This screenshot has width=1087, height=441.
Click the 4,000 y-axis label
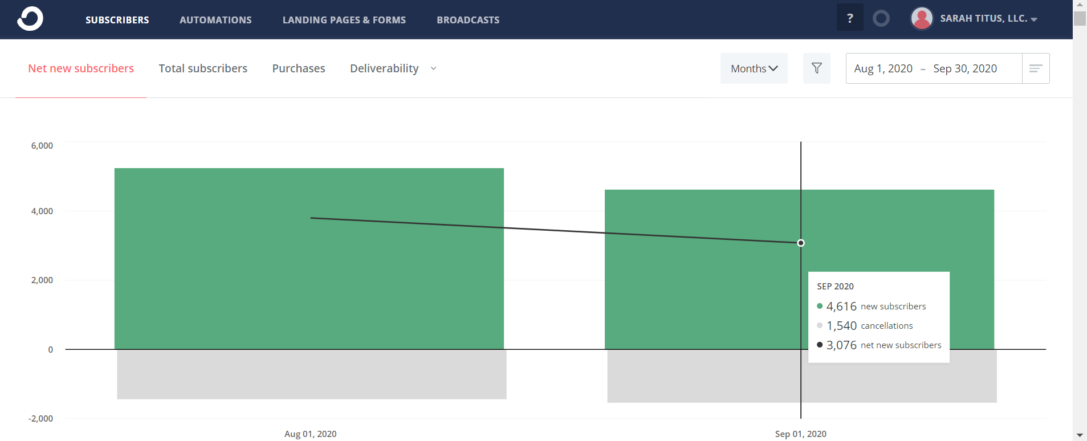42,211
